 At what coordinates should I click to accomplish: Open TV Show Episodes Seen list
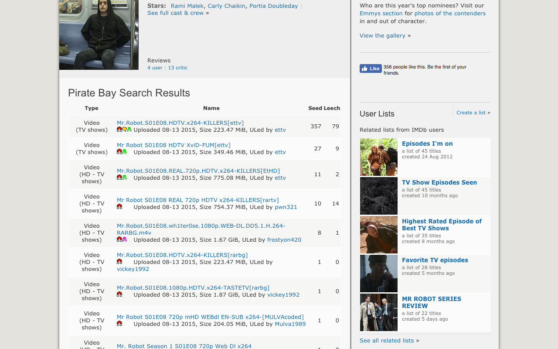[x=439, y=182]
